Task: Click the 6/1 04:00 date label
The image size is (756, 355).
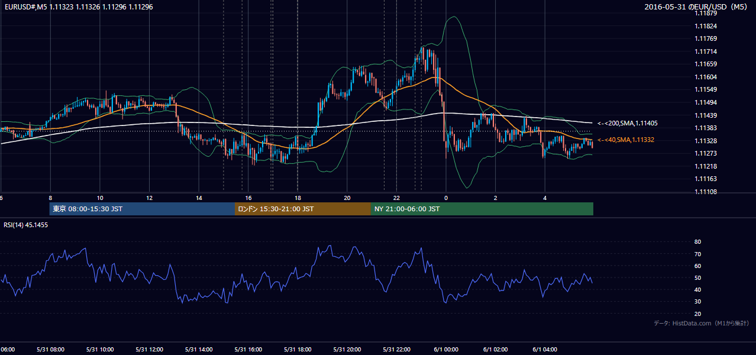Action: click(545, 350)
